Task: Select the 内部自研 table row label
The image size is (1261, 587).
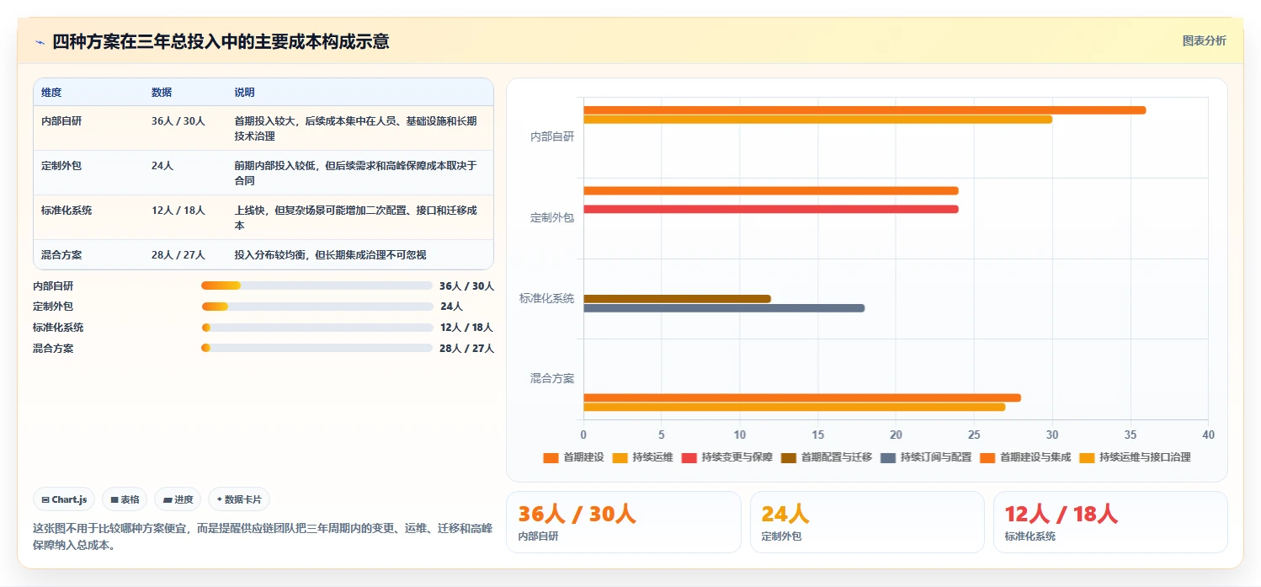Action: (x=61, y=121)
